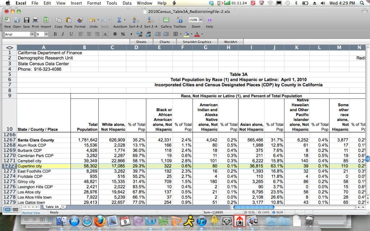The width and height of the screenshot is (370, 231).
Task: Apply comma style format
Action: (131, 34)
